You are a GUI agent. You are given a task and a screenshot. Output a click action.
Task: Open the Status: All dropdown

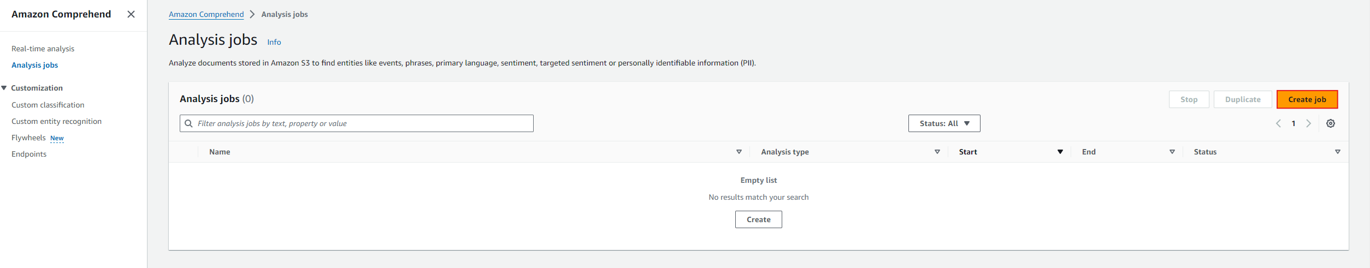point(944,123)
